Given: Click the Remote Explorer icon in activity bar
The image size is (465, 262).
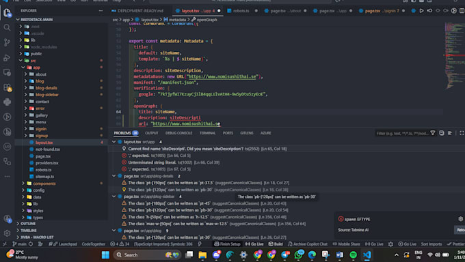Looking at the screenshot, I should point(7,72).
